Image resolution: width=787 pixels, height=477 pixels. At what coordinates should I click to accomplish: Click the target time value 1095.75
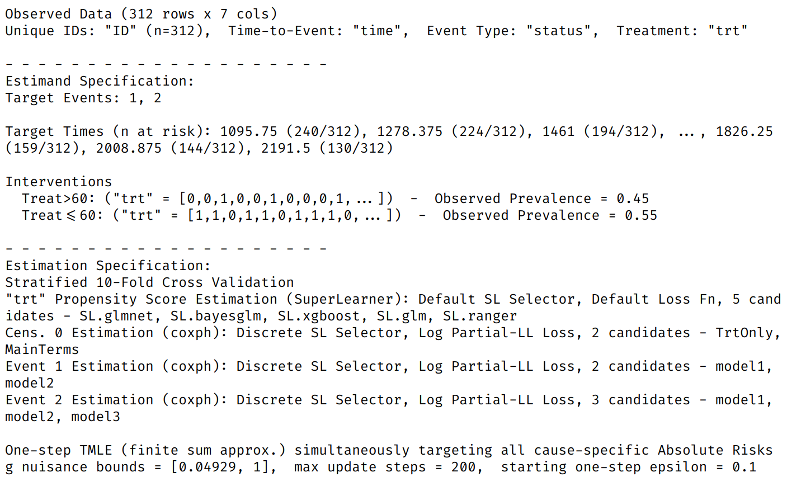[x=248, y=131]
